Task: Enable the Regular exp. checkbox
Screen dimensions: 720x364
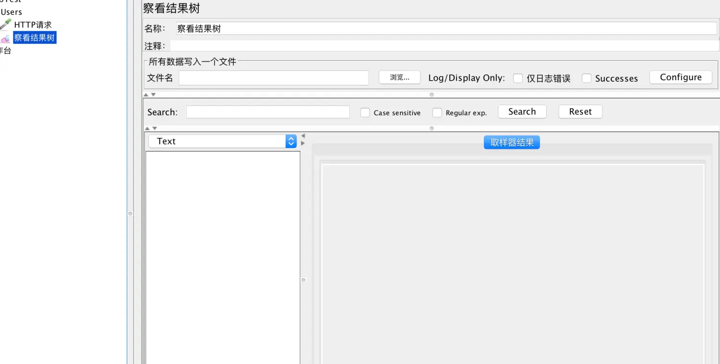Action: pos(437,113)
